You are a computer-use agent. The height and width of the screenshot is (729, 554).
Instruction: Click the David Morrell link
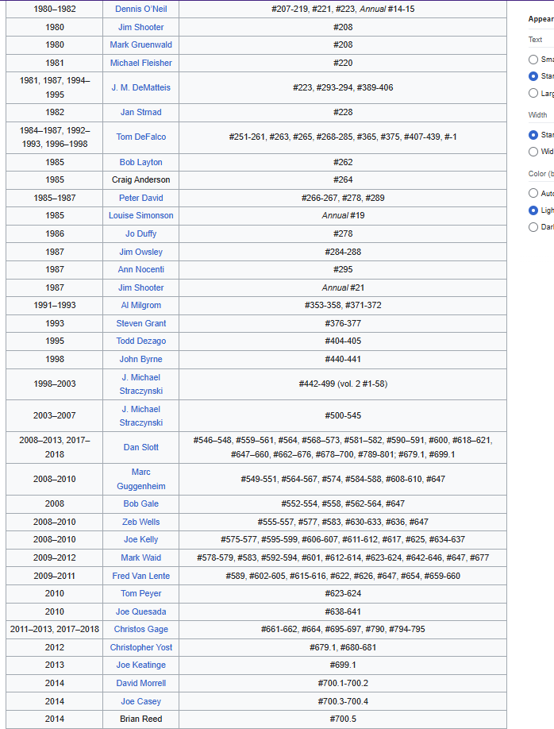[140, 683]
